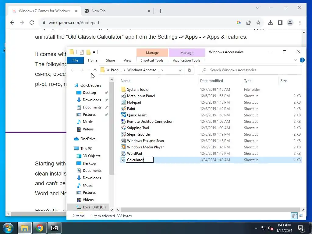Select the Snipping Tool shortcut icon

tap(123, 128)
